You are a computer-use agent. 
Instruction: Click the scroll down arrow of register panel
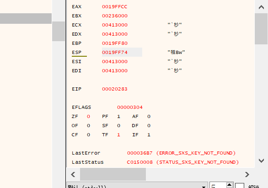pyautogui.click(x=261, y=161)
